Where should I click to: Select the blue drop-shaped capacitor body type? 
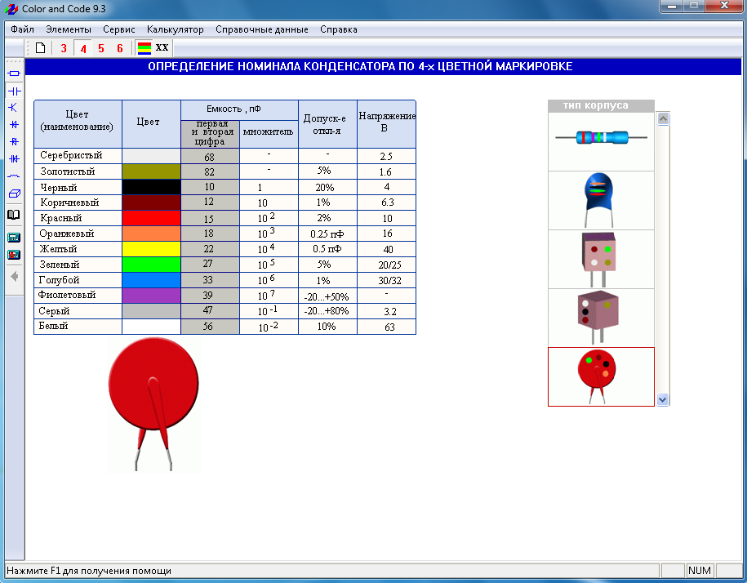(x=601, y=201)
